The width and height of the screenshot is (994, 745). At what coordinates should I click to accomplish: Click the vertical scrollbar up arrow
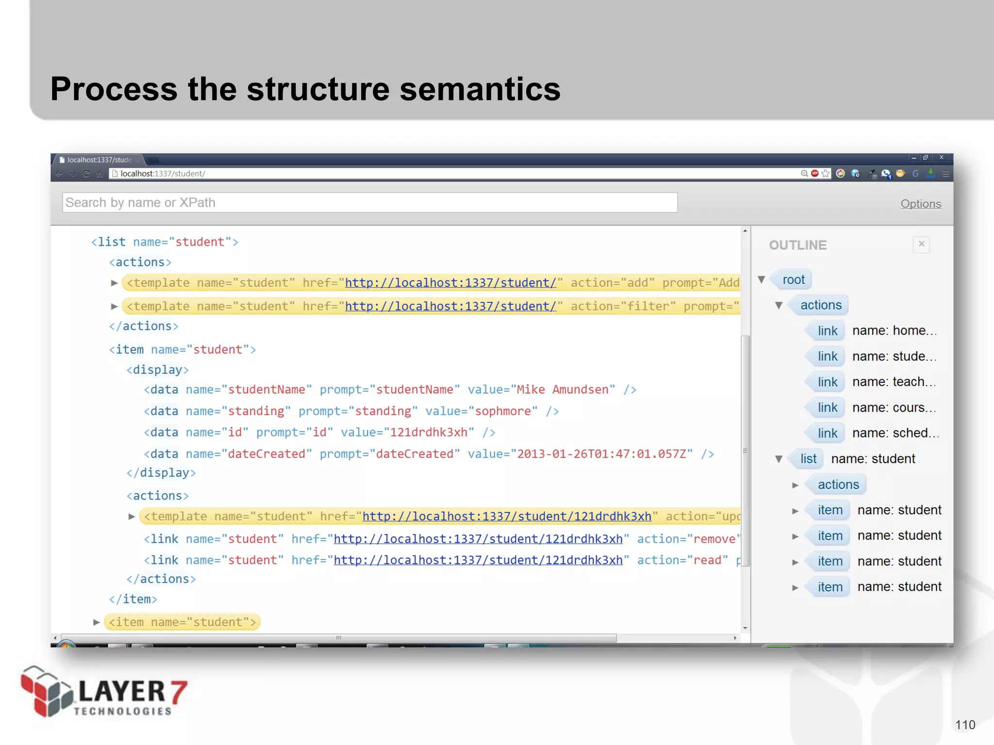[x=745, y=231]
